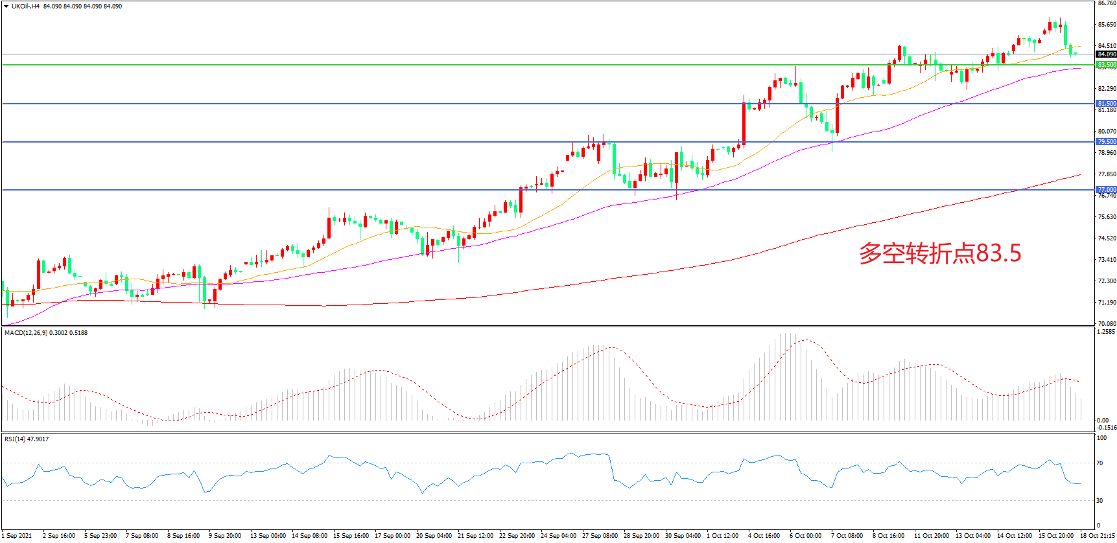1117x543 pixels.
Task: Select the red Chinese annotation text 83.5
Action: 939,253
